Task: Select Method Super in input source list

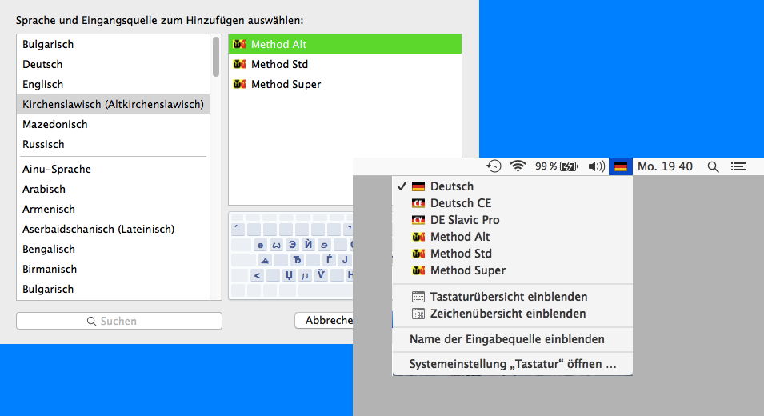Action: click(x=286, y=84)
